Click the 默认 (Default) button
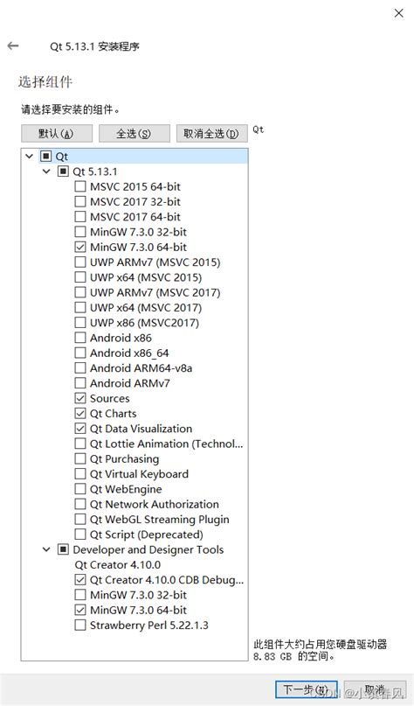414x706 pixels. [57, 134]
